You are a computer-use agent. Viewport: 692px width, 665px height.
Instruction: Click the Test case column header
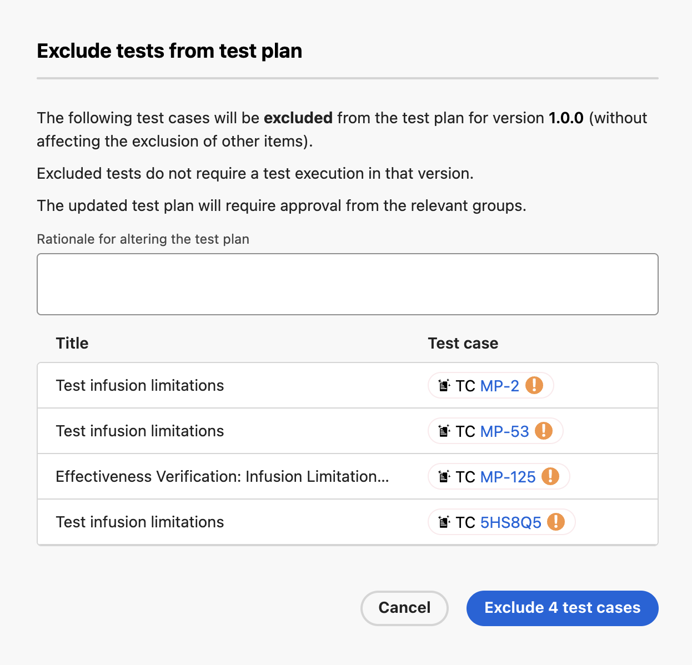pyautogui.click(x=463, y=343)
